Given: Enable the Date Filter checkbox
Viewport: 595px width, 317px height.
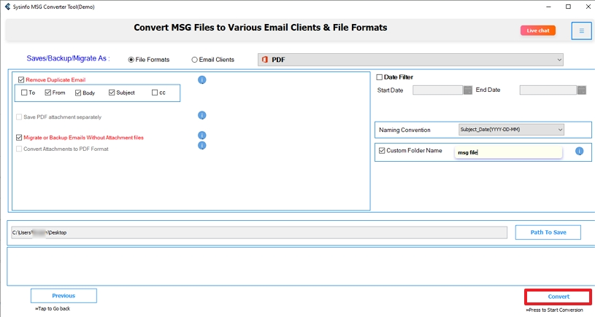Looking at the screenshot, I should pos(379,77).
